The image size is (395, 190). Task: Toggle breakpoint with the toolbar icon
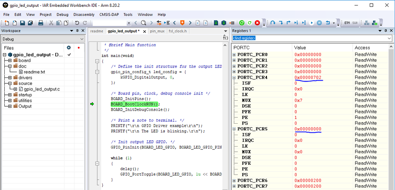pos(232,23)
